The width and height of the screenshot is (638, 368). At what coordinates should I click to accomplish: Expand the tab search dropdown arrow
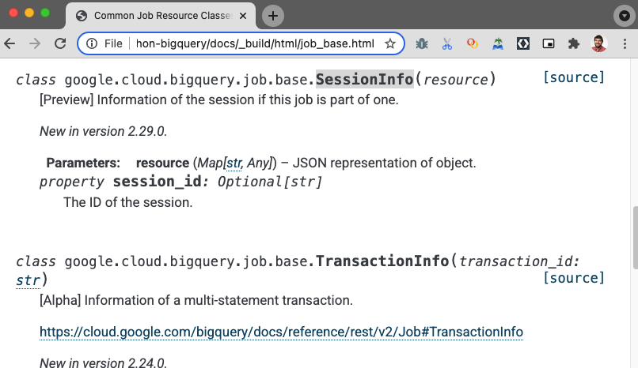click(x=625, y=16)
